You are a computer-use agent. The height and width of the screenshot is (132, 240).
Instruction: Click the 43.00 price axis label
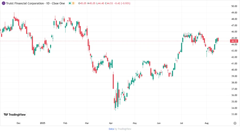pyautogui.click(x=234, y=51)
